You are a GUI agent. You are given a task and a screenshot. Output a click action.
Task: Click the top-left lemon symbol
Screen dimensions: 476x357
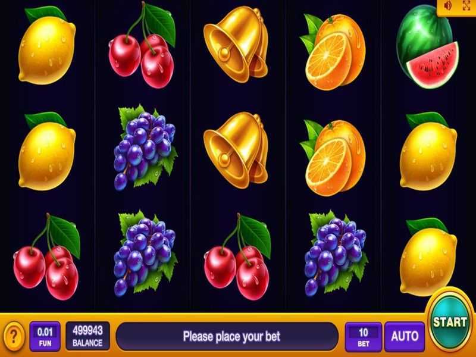click(x=47, y=46)
